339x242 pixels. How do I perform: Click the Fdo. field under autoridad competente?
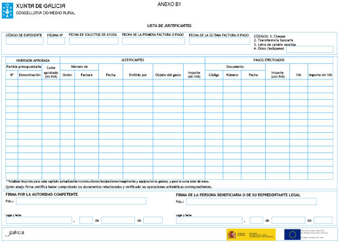[80, 201]
